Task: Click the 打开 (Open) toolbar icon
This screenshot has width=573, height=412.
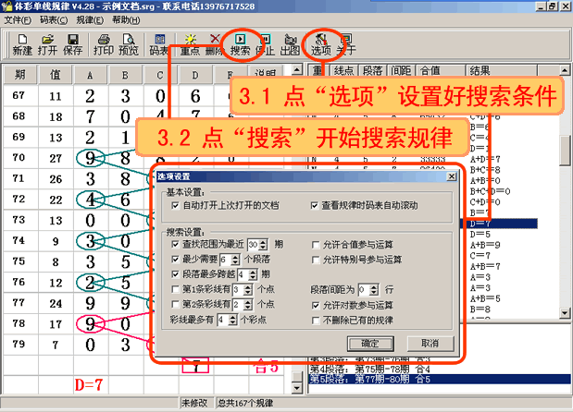Action: (x=47, y=45)
